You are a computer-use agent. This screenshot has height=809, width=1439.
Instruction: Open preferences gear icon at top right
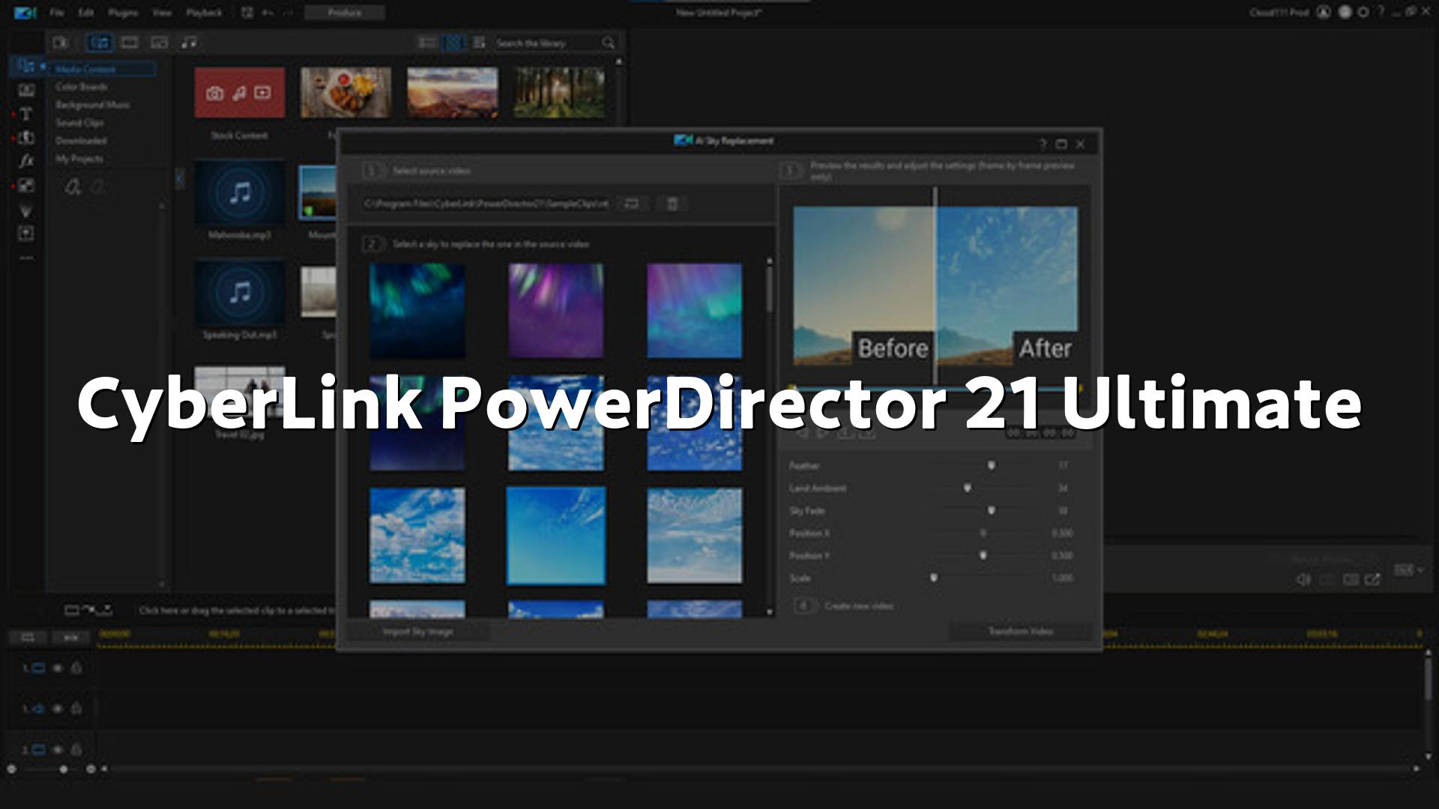1363,12
